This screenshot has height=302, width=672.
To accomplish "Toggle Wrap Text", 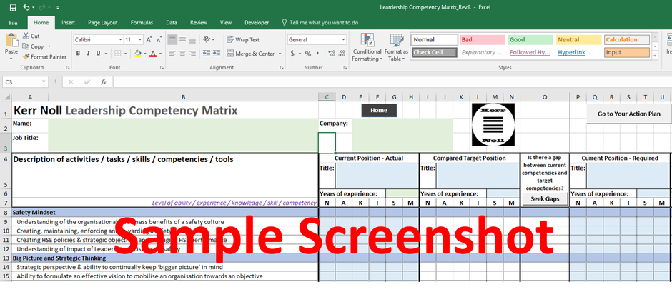I will [243, 39].
